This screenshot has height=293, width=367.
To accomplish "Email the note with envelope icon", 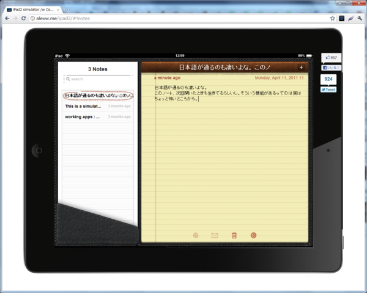I will click(215, 235).
